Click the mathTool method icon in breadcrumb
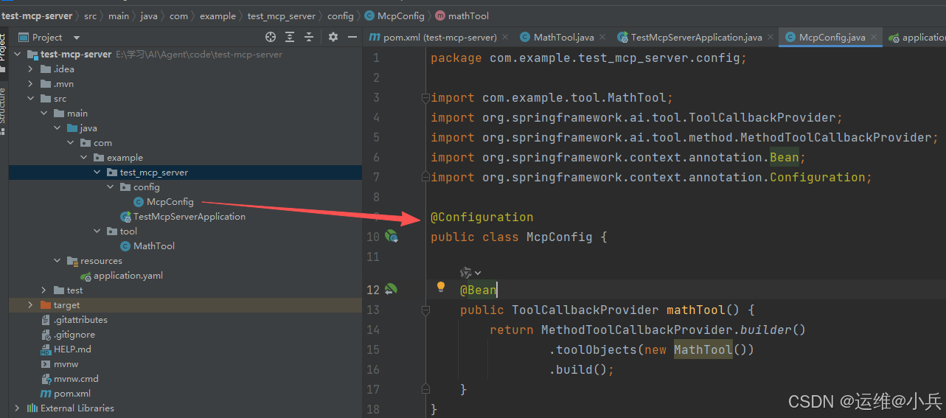The width and height of the screenshot is (946, 418). pos(440,15)
